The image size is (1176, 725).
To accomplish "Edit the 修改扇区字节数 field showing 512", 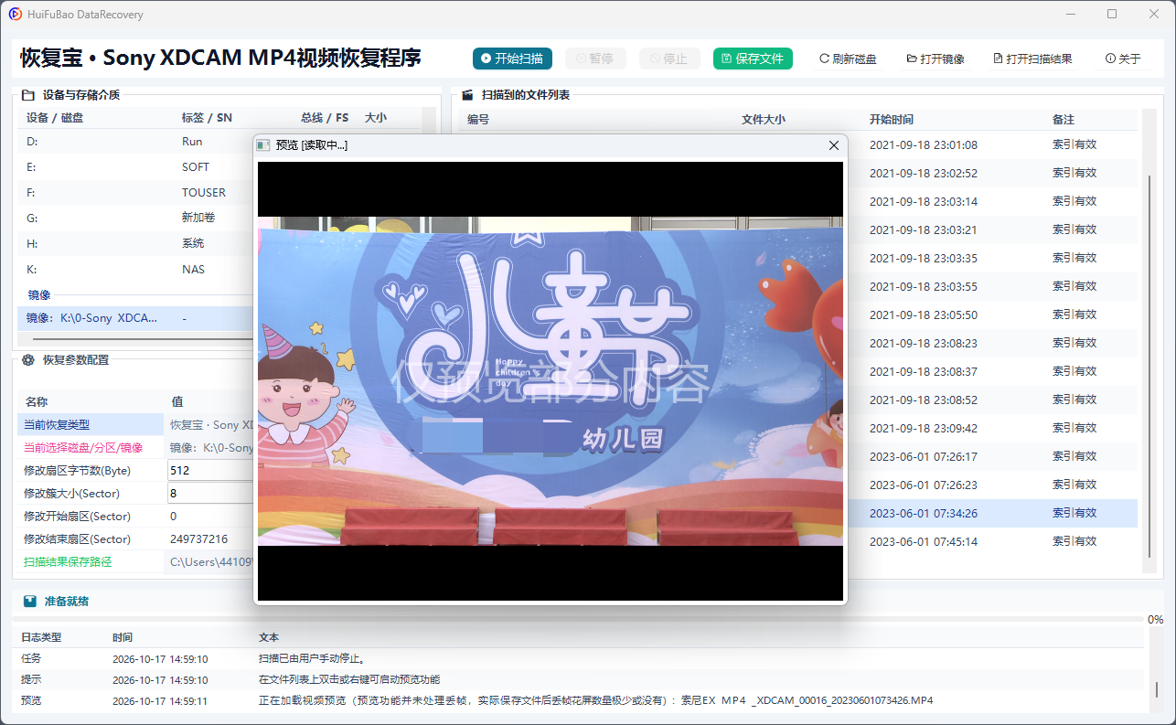I will coord(210,470).
